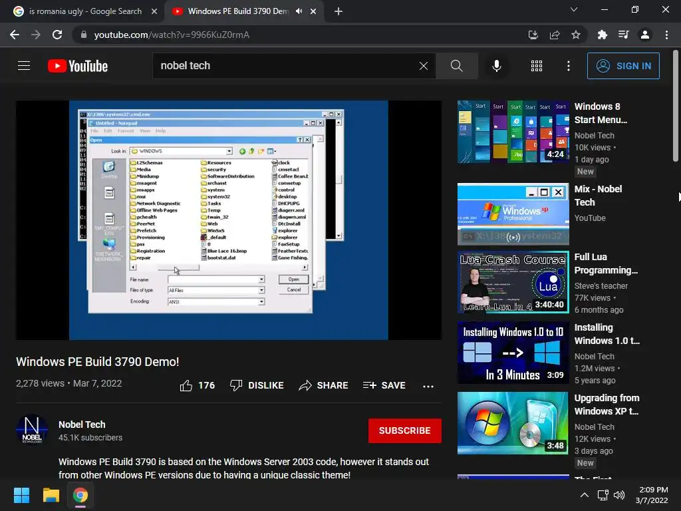
Task: Click 'Mix - Nobel Tech' title text
Action: click(x=598, y=196)
